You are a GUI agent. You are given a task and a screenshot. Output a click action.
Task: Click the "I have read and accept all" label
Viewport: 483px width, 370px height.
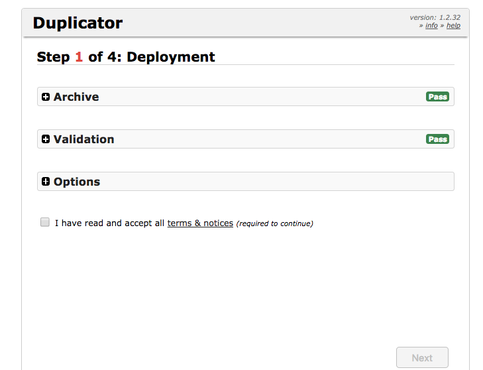(x=109, y=223)
